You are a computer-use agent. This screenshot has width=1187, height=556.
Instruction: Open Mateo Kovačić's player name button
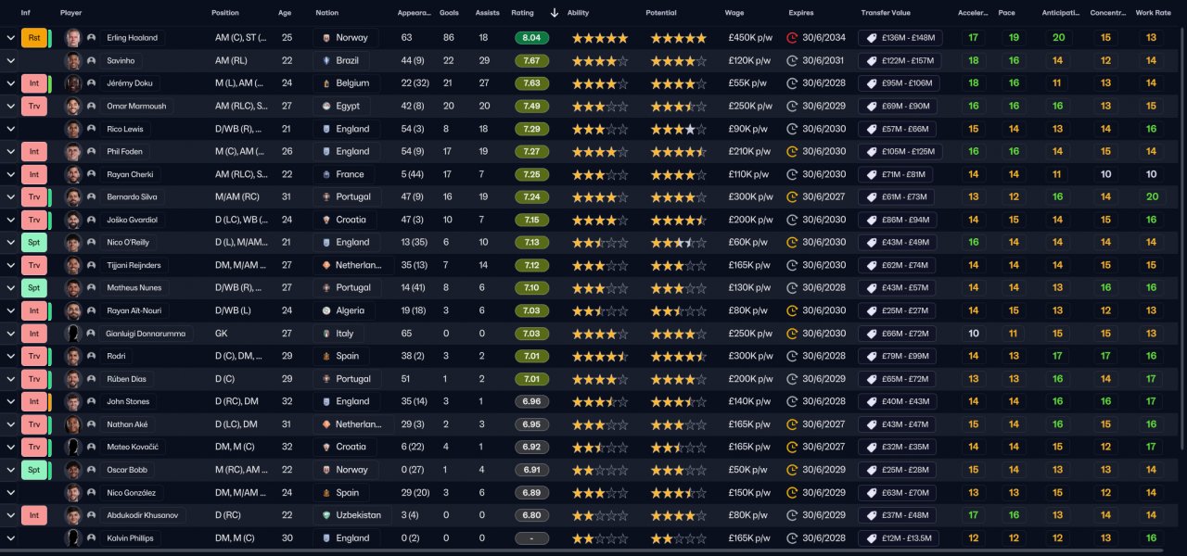pyautogui.click(x=131, y=447)
